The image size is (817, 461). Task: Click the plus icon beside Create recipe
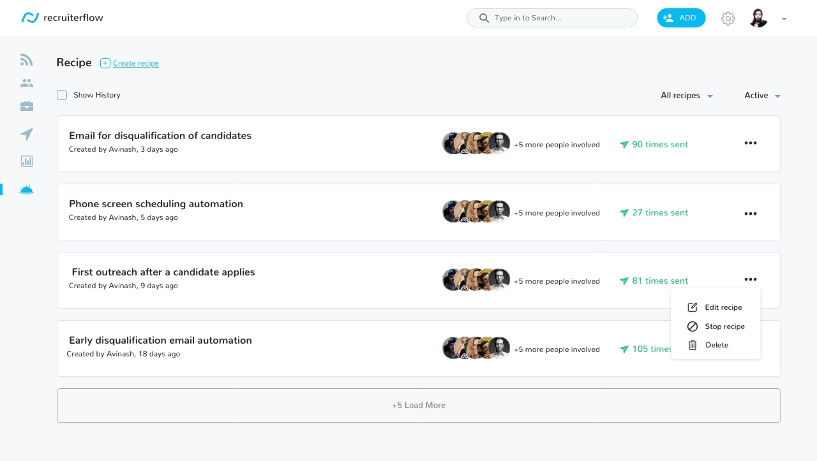point(105,63)
